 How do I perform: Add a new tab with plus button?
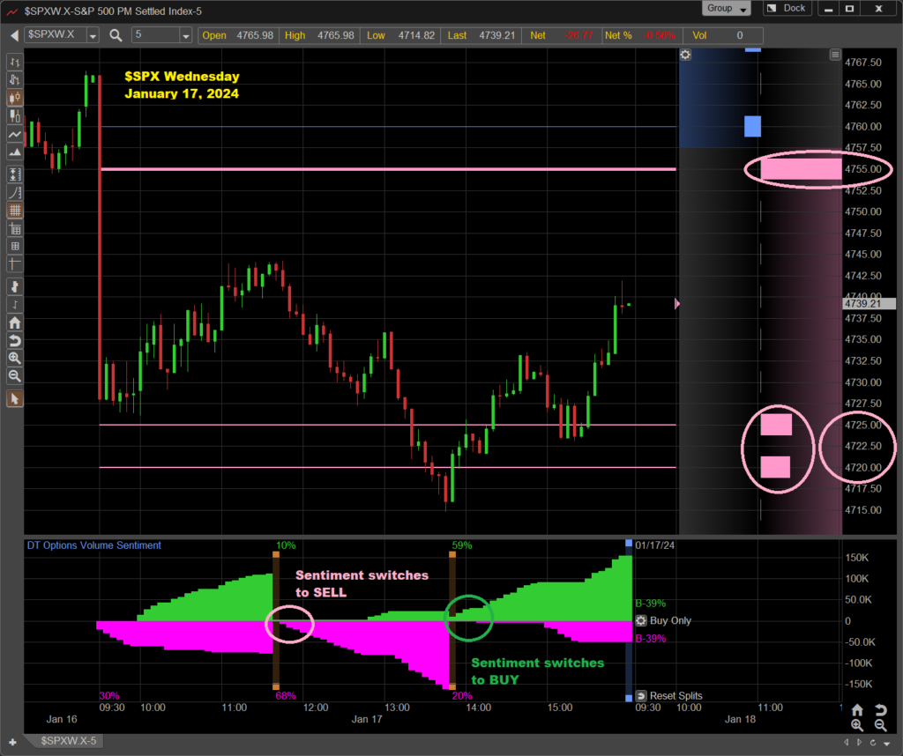11,743
